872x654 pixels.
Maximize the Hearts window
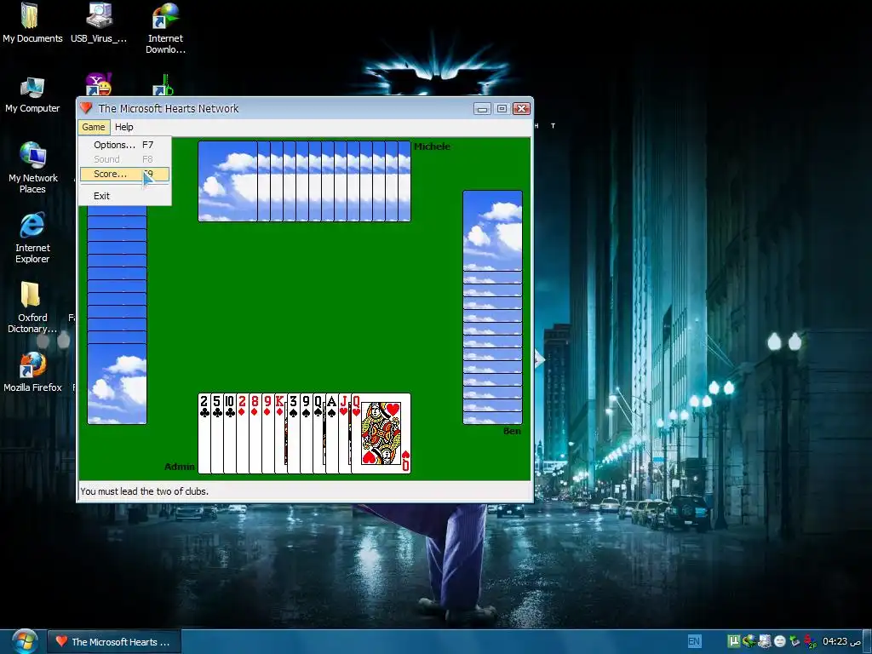point(502,108)
